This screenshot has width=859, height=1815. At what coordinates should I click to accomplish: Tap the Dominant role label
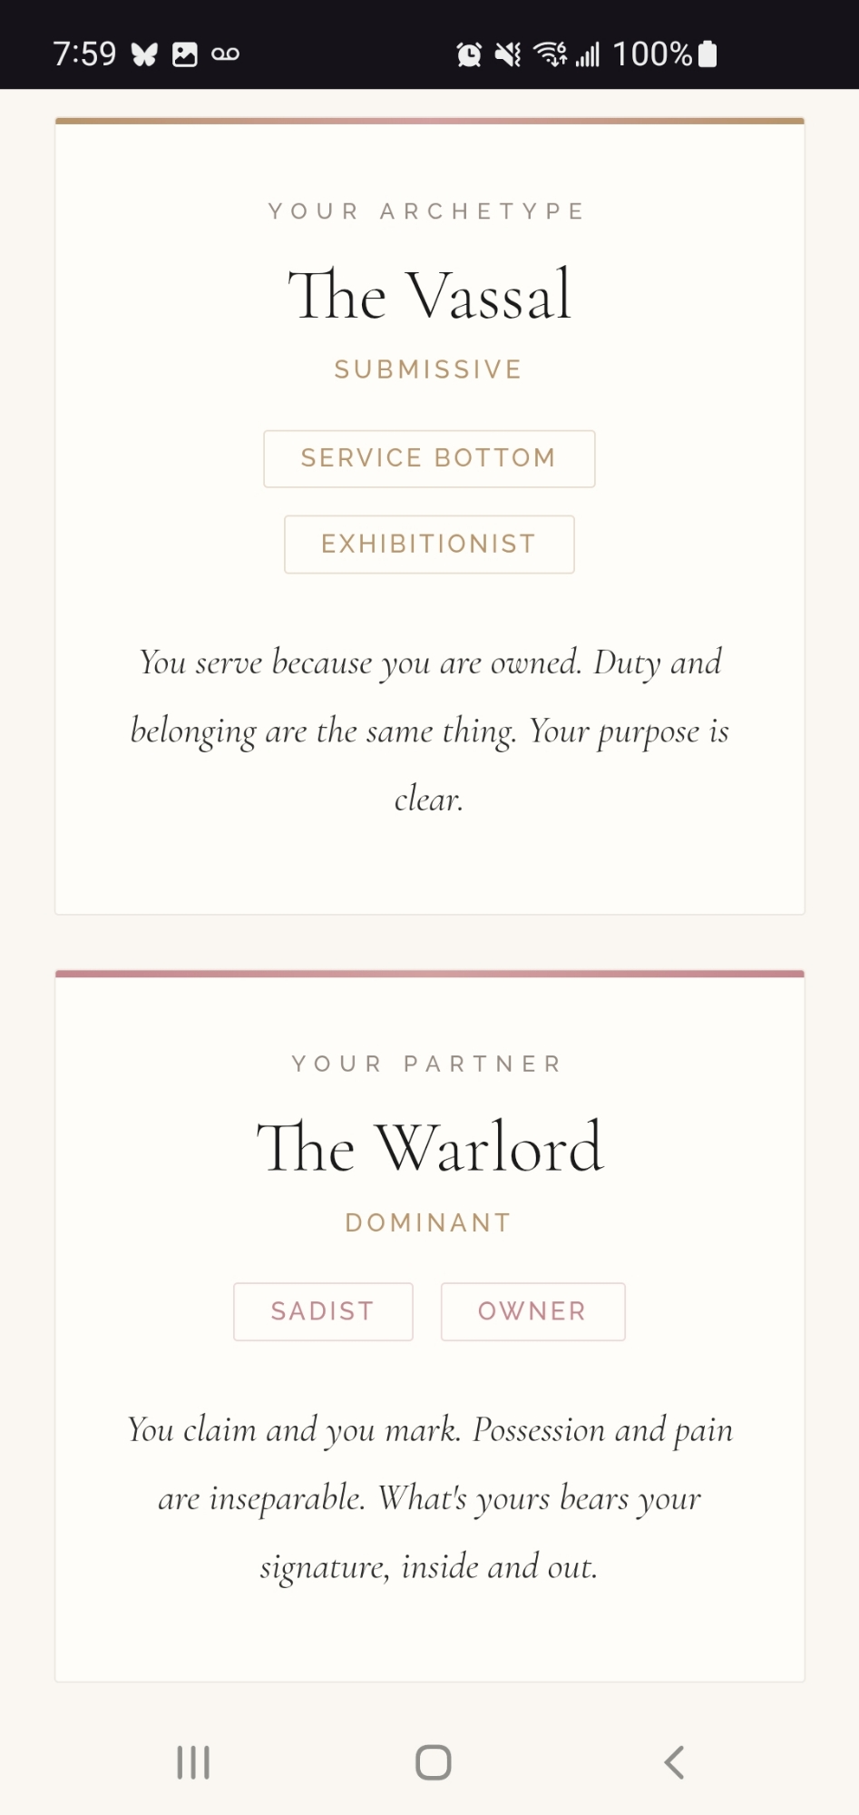429,1222
